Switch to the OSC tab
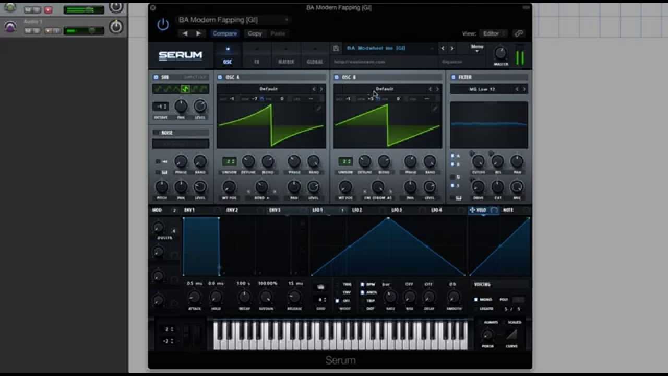This screenshot has height=376, width=668. click(228, 55)
